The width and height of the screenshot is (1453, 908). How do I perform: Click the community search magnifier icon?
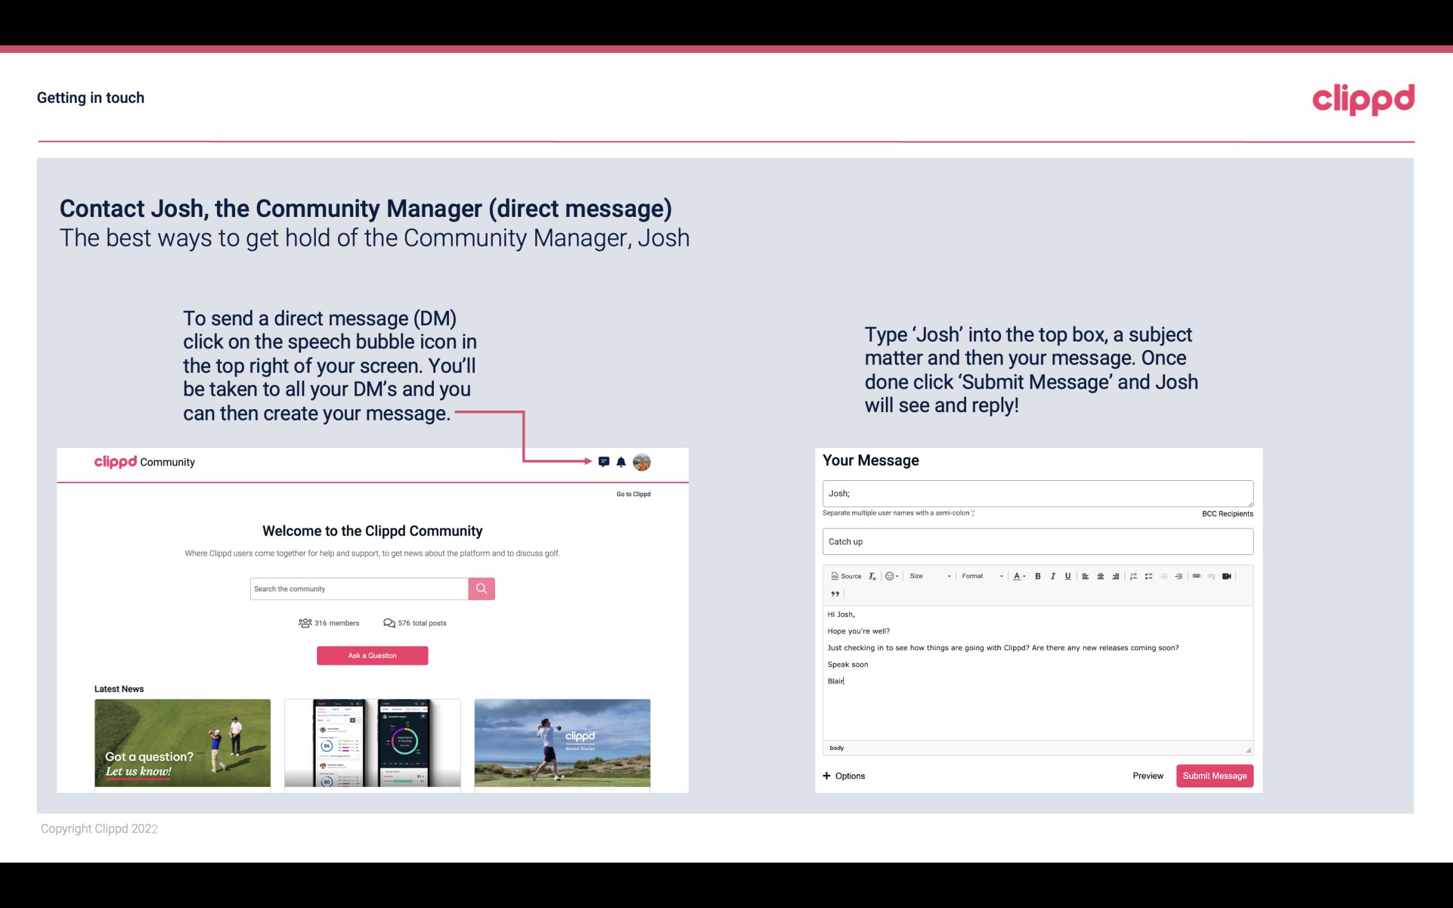[x=480, y=588]
